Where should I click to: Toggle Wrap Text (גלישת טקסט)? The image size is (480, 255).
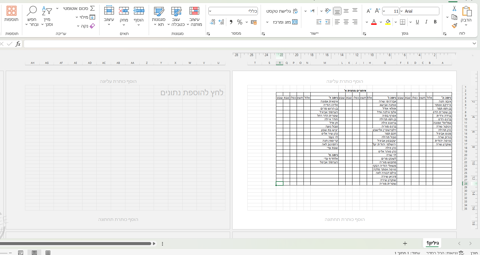tap(282, 11)
